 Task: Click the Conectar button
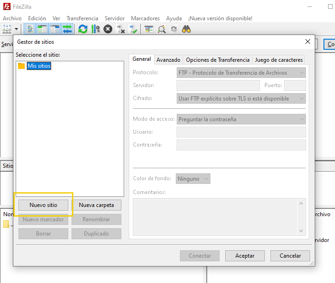click(x=200, y=256)
